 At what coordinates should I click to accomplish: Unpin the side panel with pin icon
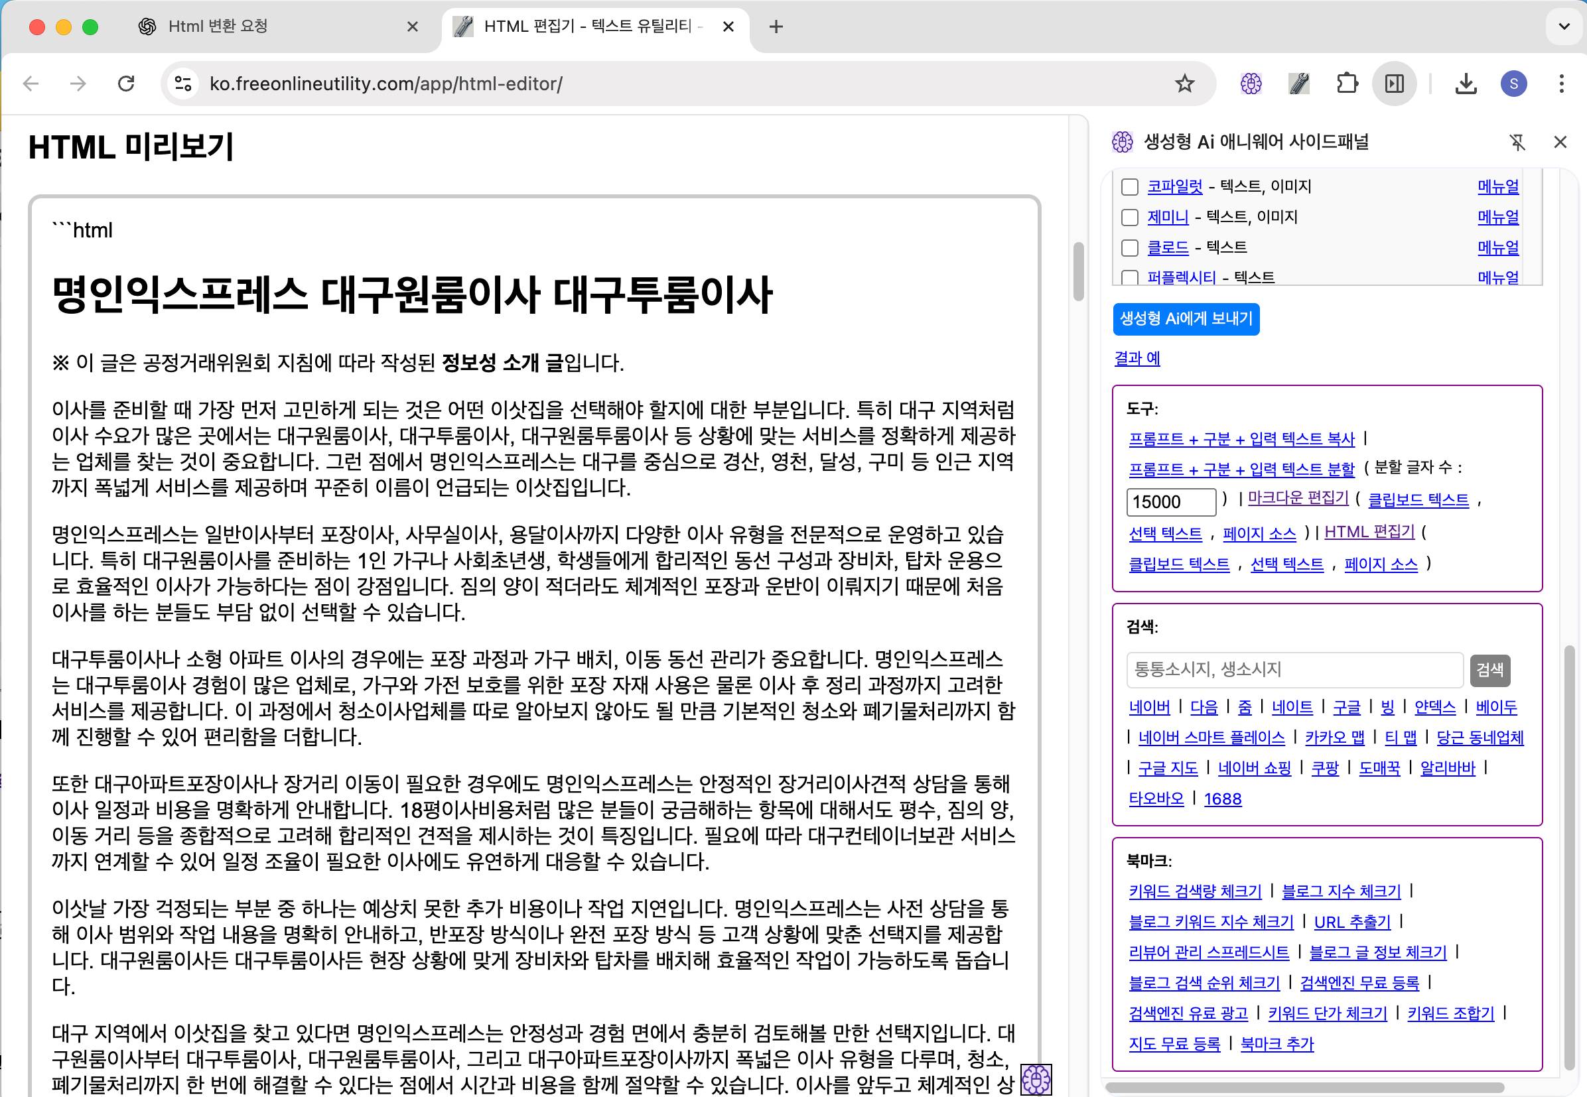[x=1517, y=143]
